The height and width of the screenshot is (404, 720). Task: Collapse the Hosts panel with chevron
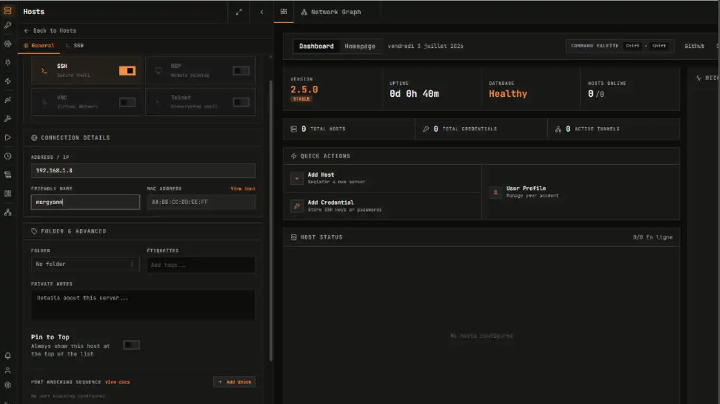pos(262,12)
